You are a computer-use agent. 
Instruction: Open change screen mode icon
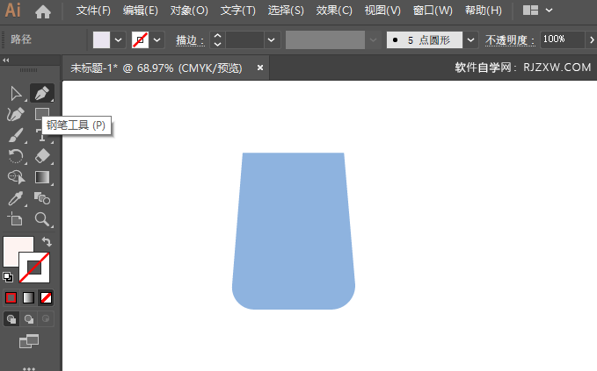coord(29,341)
